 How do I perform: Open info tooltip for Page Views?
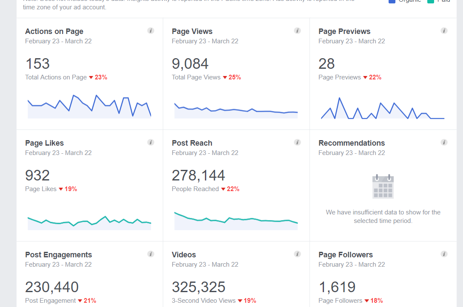click(x=297, y=31)
